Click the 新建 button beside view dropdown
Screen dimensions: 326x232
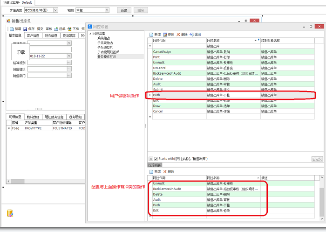[x=122, y=10]
